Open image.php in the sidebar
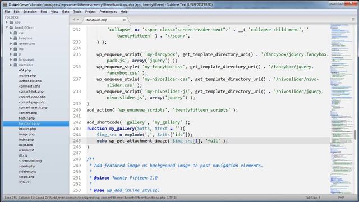The height and width of the screenshot is (202, 359). point(26,134)
